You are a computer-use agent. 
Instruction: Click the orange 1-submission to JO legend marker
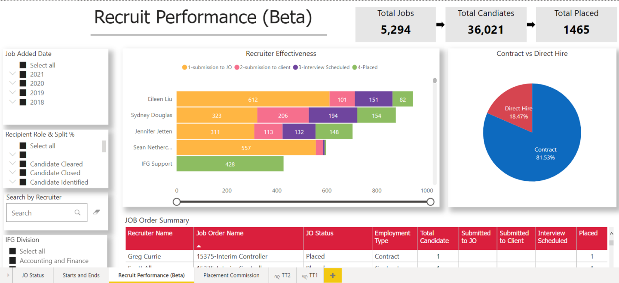pos(184,67)
